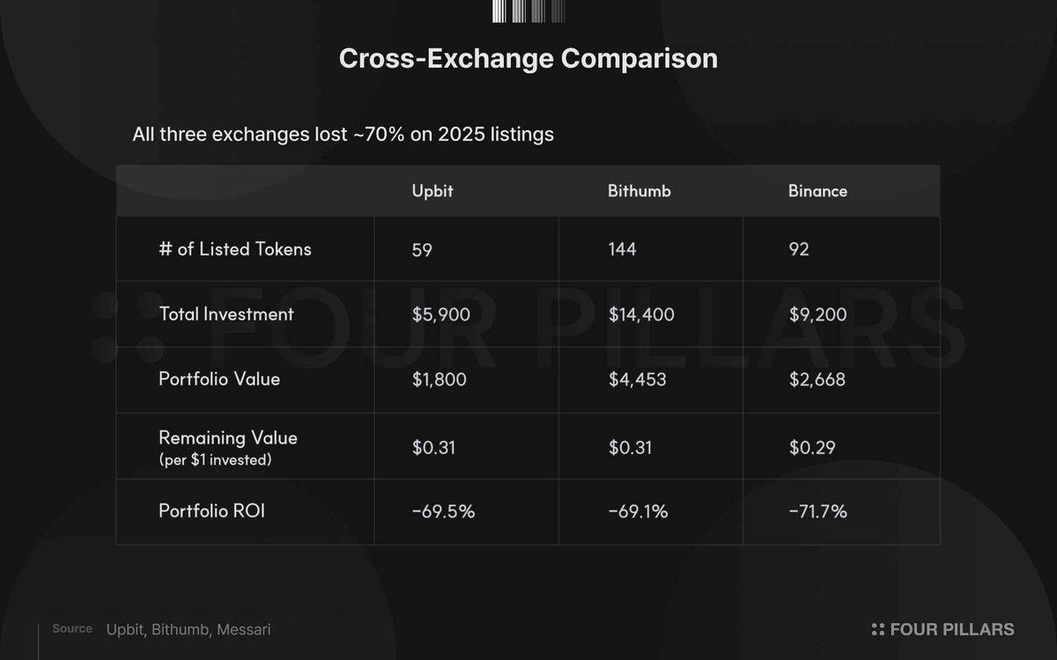Click the Portfolio ROI row label
This screenshot has width=1057, height=660.
tap(211, 511)
